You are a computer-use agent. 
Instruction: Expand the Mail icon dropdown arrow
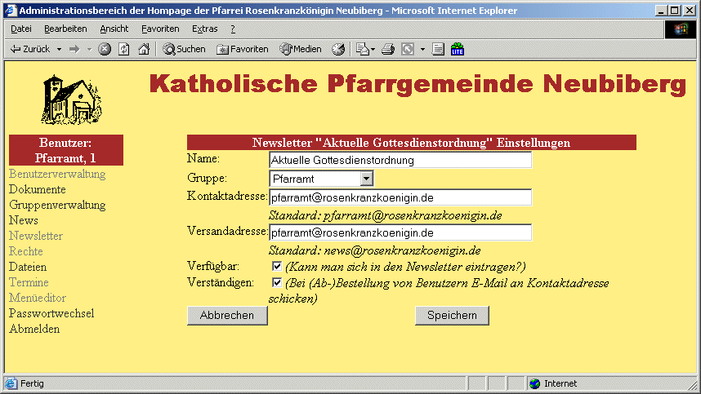click(373, 49)
